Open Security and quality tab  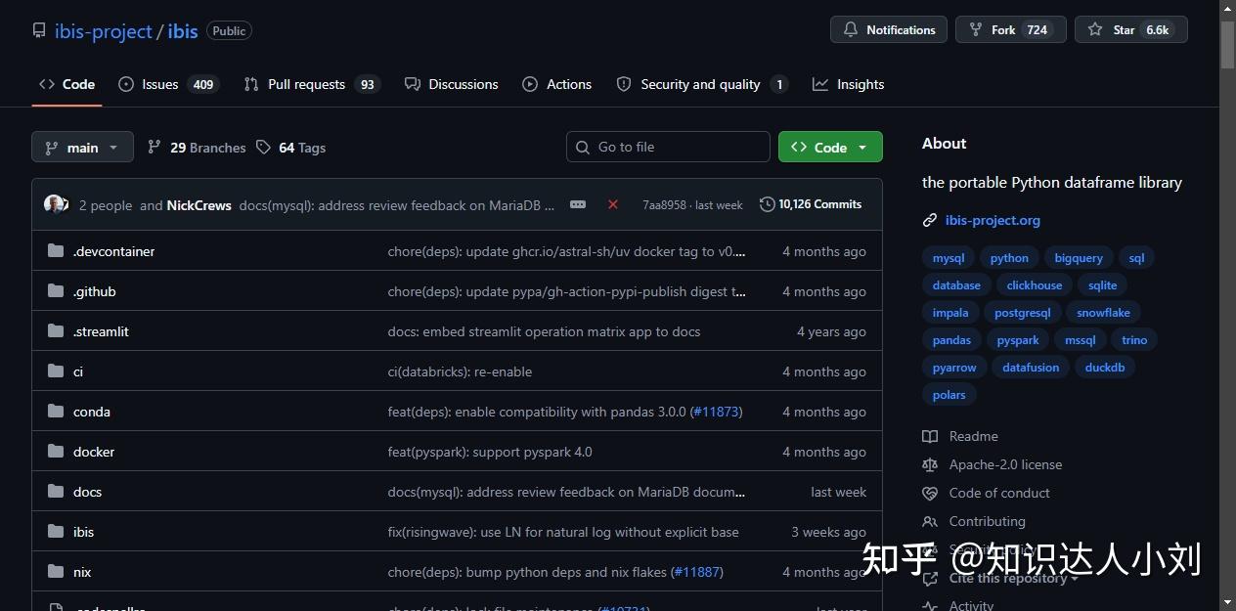pos(702,84)
